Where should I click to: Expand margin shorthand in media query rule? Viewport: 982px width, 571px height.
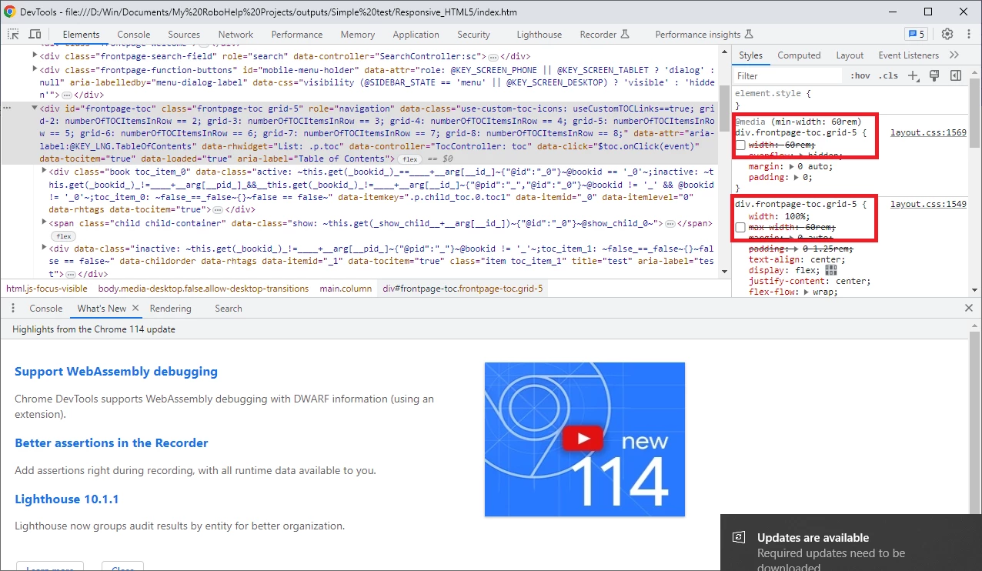(x=791, y=166)
